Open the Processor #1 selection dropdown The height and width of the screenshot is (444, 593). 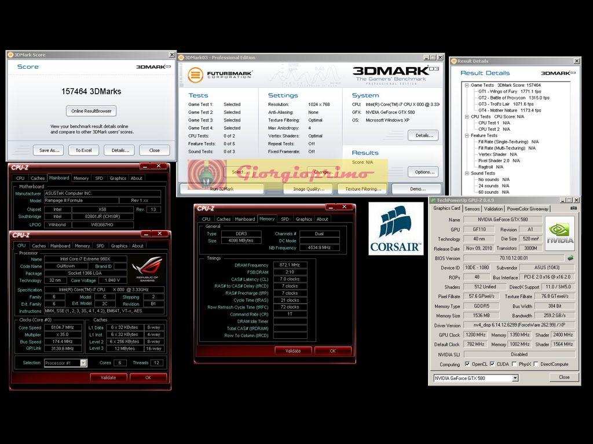pyautogui.click(x=83, y=363)
